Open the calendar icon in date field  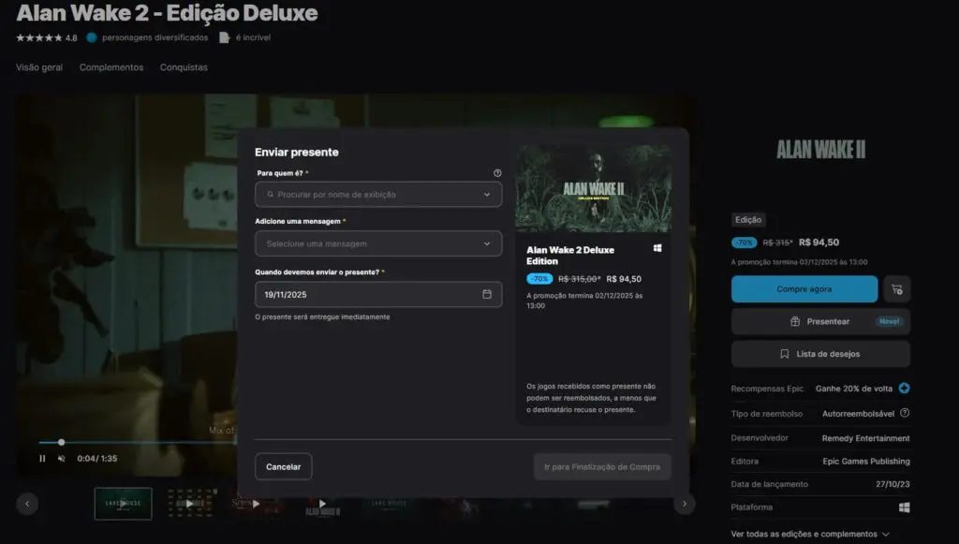[487, 294]
